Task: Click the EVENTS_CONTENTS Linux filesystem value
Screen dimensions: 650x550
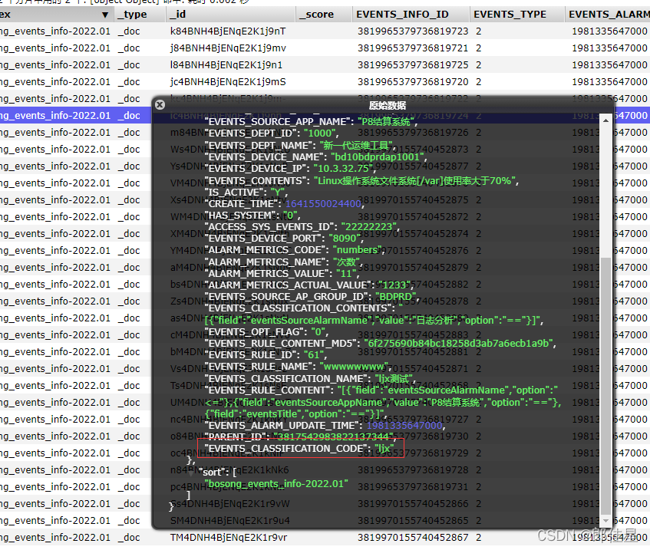Action: 415,181
